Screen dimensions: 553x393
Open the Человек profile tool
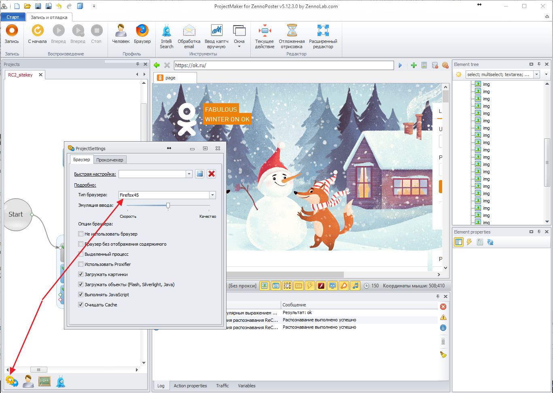point(121,34)
